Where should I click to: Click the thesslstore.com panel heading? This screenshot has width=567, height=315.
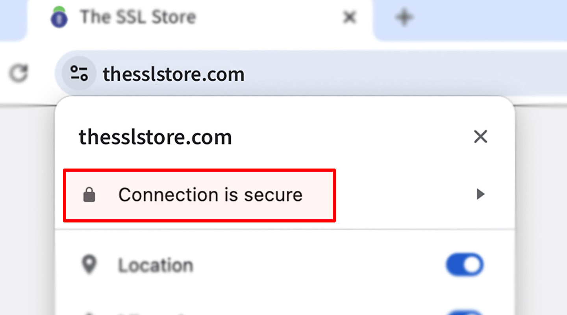coord(155,137)
